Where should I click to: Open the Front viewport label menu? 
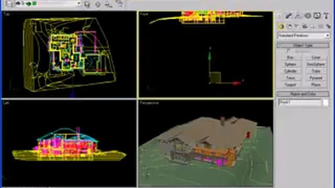(144, 14)
